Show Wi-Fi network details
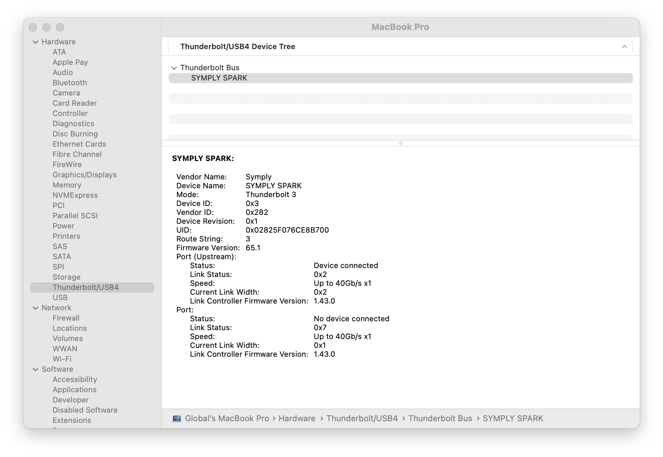 click(62, 359)
